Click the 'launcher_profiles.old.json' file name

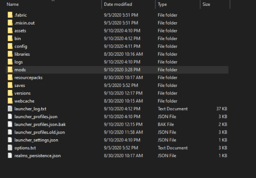40,132
